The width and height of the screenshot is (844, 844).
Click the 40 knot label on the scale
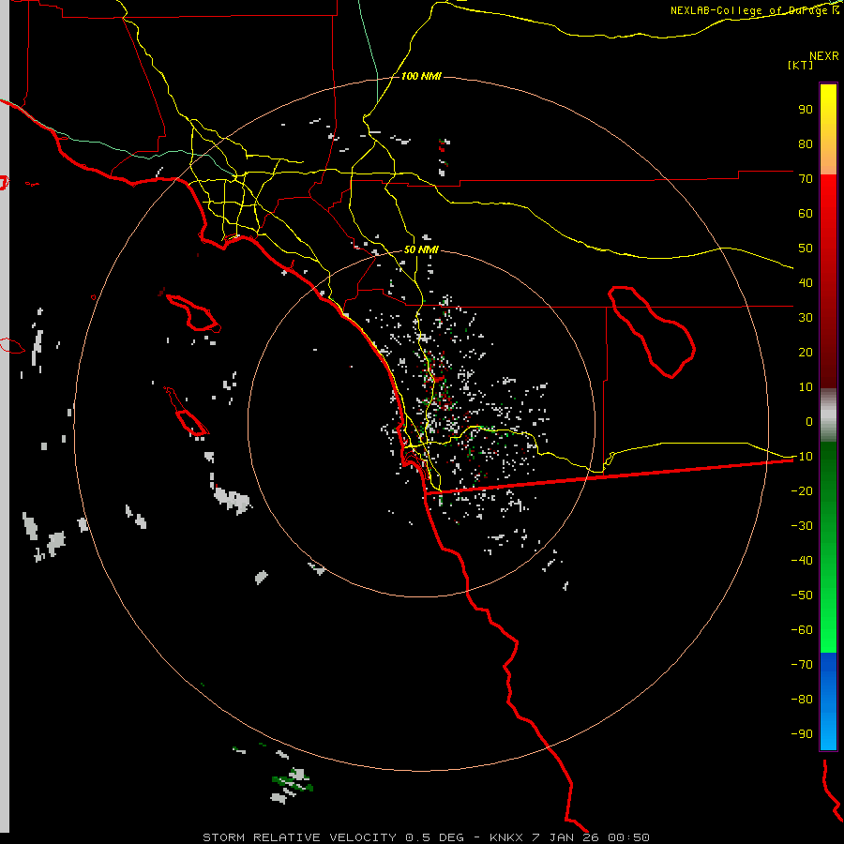(806, 282)
